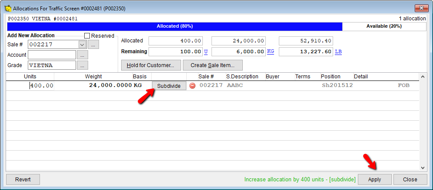
Task: Click the Subdivide button in the row
Action: tap(169, 86)
